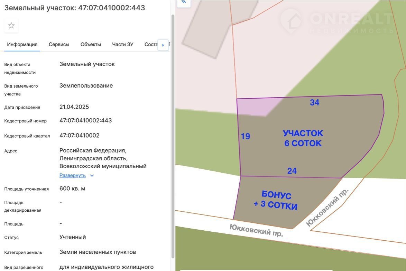The width and height of the screenshot is (406, 271).
Task: Open the Сервисы tab
Action: pyautogui.click(x=59, y=44)
